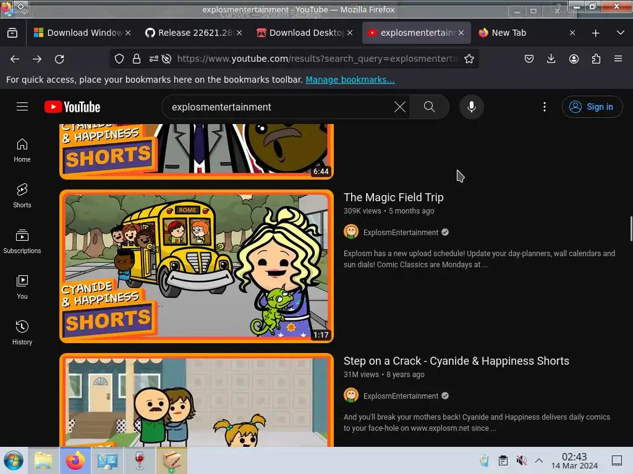Open a new tab with plus button
Screen dimensions: 633x474
click(x=595, y=33)
